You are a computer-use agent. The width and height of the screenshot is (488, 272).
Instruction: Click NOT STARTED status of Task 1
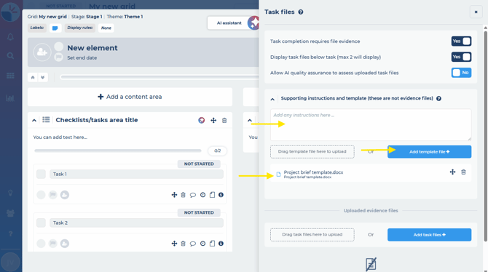pyautogui.click(x=199, y=164)
